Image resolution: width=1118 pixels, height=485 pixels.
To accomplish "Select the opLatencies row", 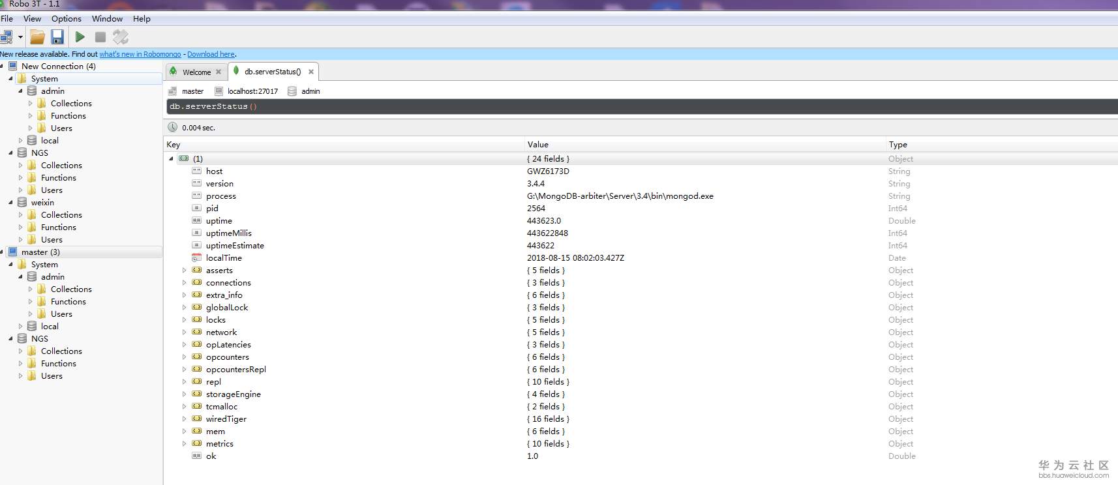I will [641, 344].
